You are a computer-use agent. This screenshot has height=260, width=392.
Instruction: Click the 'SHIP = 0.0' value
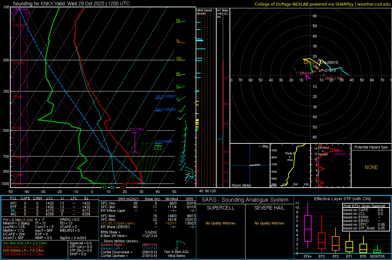tap(78, 254)
